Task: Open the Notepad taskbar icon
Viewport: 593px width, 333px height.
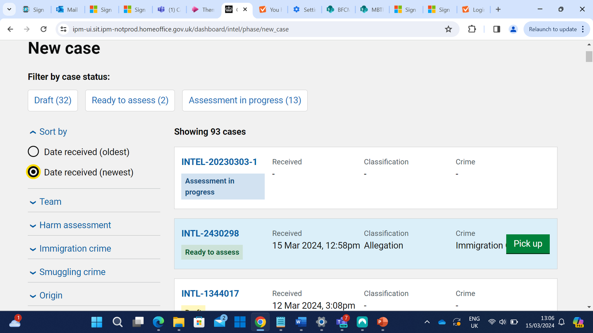Action: click(x=281, y=322)
